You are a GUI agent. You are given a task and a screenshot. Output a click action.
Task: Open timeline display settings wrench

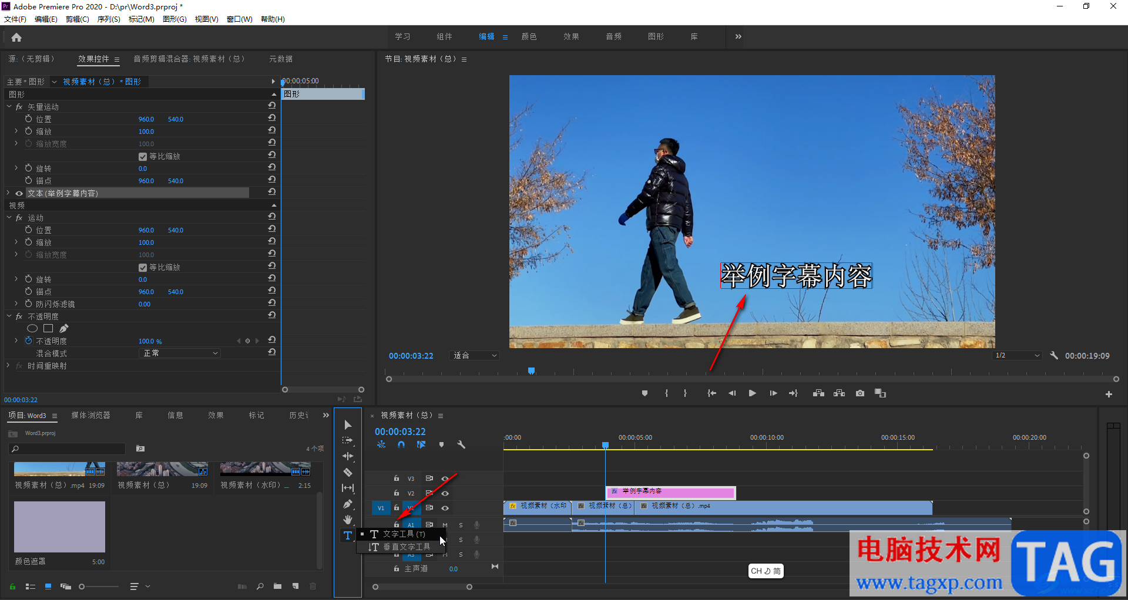[461, 444]
